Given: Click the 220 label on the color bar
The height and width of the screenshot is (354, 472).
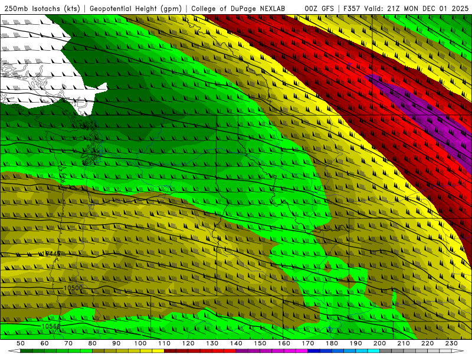Looking at the screenshot, I should 427,343.
